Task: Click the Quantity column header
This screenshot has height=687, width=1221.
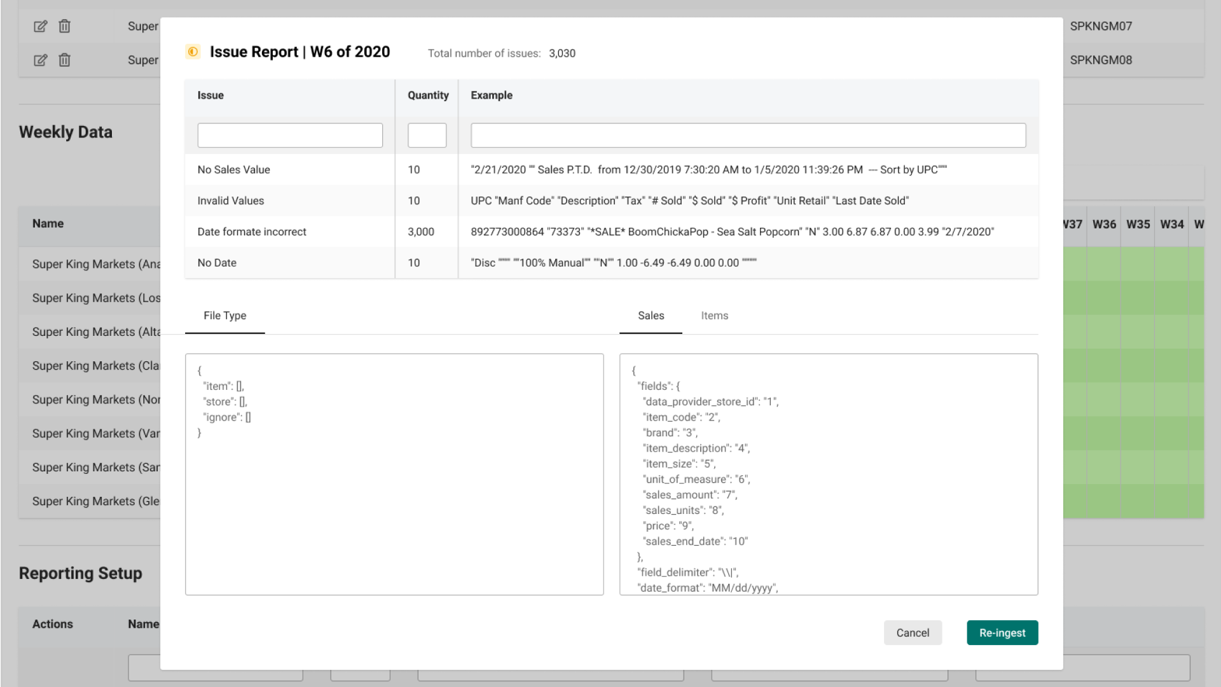Action: click(x=428, y=95)
